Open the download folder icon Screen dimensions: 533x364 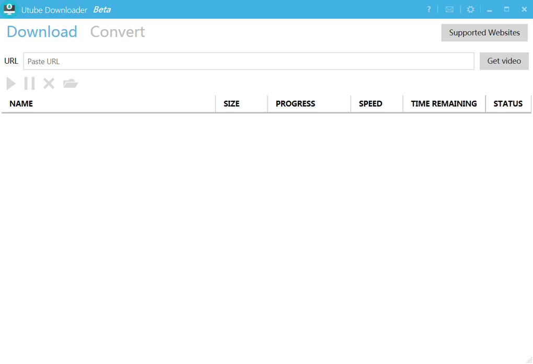[71, 83]
